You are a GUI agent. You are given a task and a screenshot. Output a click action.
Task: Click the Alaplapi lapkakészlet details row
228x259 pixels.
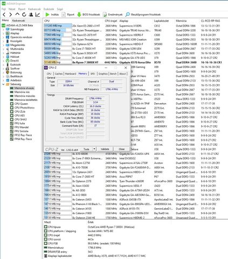pos(135,256)
